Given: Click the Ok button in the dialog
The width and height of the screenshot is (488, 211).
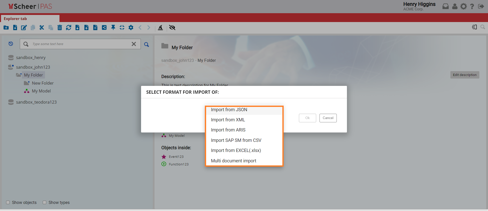Looking at the screenshot, I should 308,118.
